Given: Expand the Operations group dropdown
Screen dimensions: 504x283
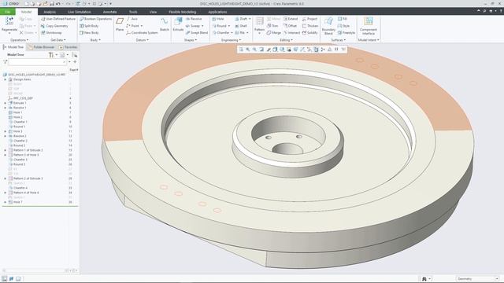Looking at the screenshot, I should (19, 40).
